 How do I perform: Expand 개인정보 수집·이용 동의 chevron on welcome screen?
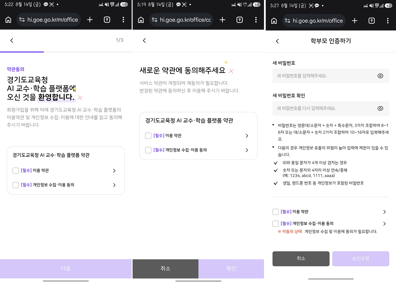pyautogui.click(x=114, y=185)
